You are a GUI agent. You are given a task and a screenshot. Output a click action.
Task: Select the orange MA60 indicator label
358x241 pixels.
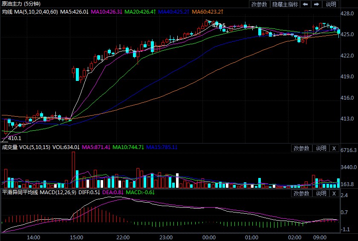pyautogui.click(x=208, y=11)
